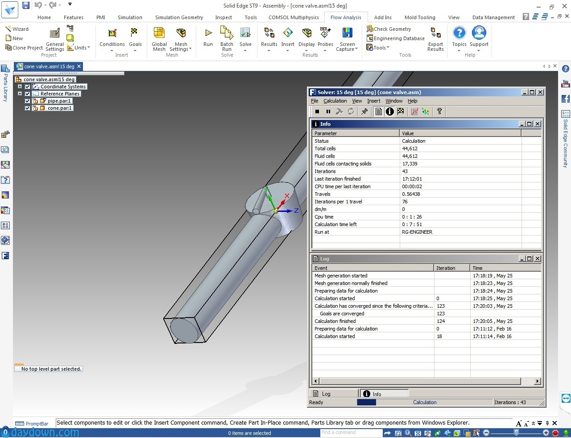Open Facebook link in right sidebar
Image resolution: width=571 pixels, height=438 pixels.
coord(566,99)
